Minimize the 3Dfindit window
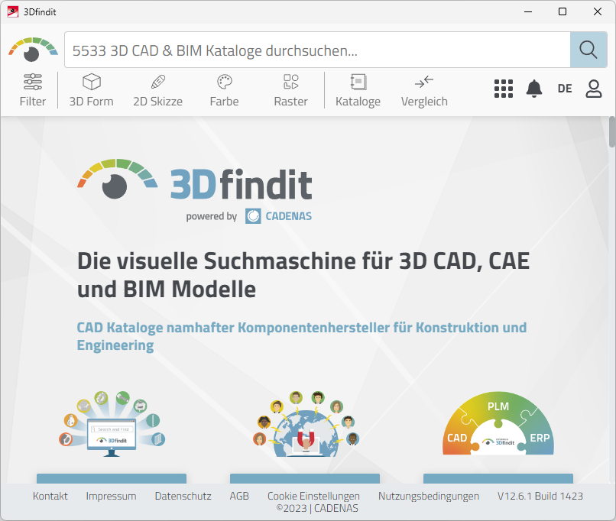Viewport: 616px width, 521px height. (x=528, y=11)
